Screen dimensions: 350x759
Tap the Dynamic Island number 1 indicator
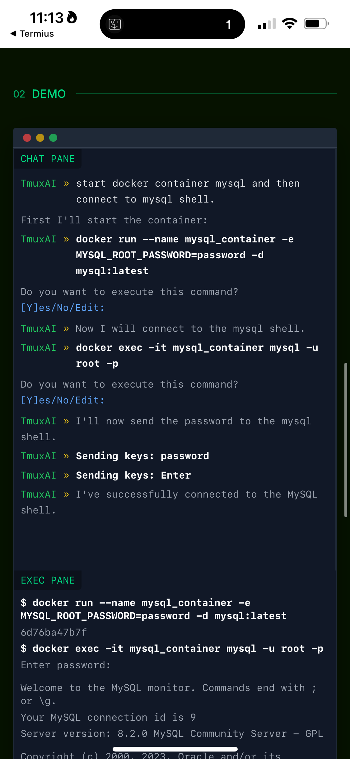click(x=228, y=25)
